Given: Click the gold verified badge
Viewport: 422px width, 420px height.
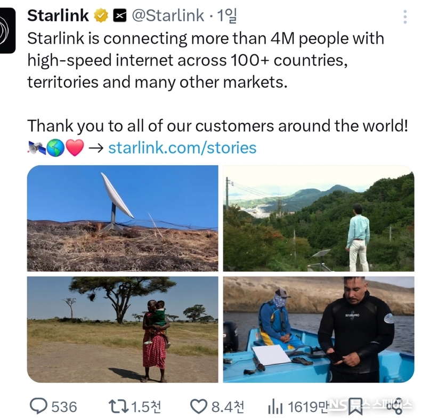Looking at the screenshot, I should pos(101,15).
